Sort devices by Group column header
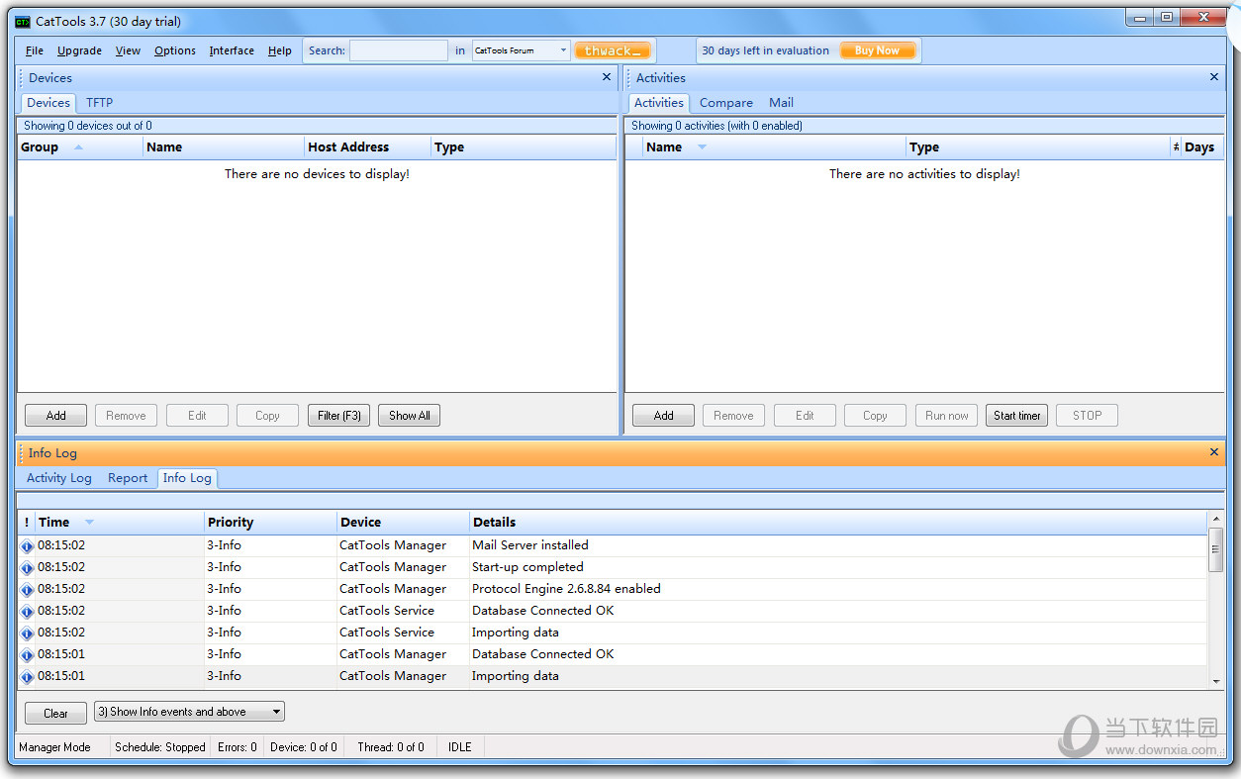The width and height of the screenshot is (1241, 779). [41, 147]
